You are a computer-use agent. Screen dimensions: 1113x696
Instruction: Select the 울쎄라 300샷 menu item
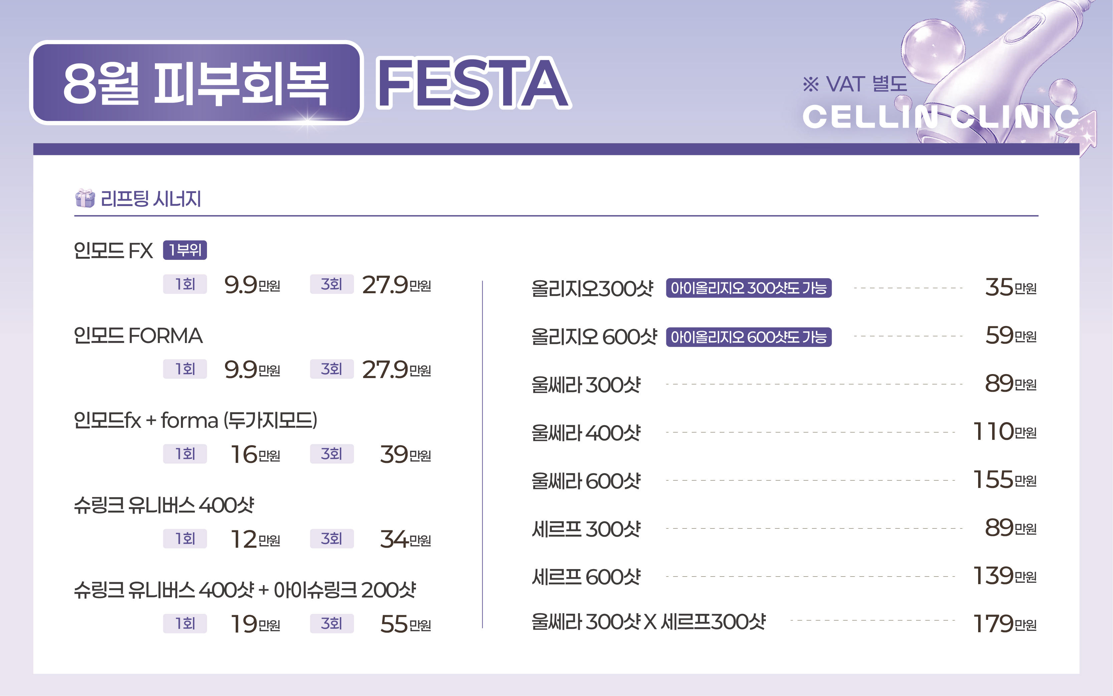pyautogui.click(x=586, y=385)
